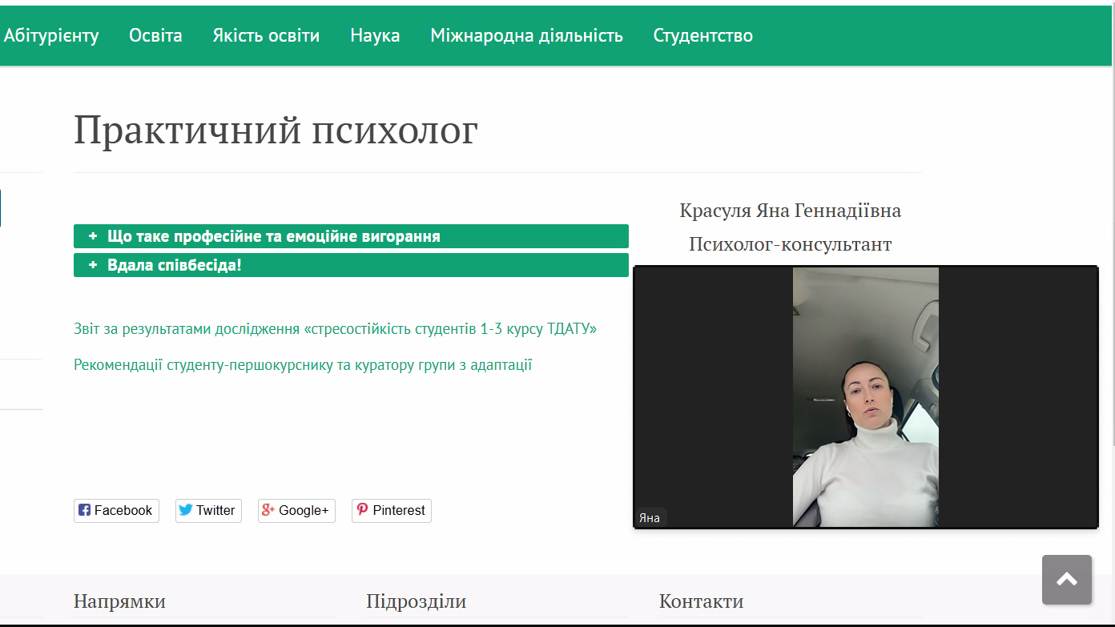
Task: Go to the Наука menu
Action: [x=375, y=35]
